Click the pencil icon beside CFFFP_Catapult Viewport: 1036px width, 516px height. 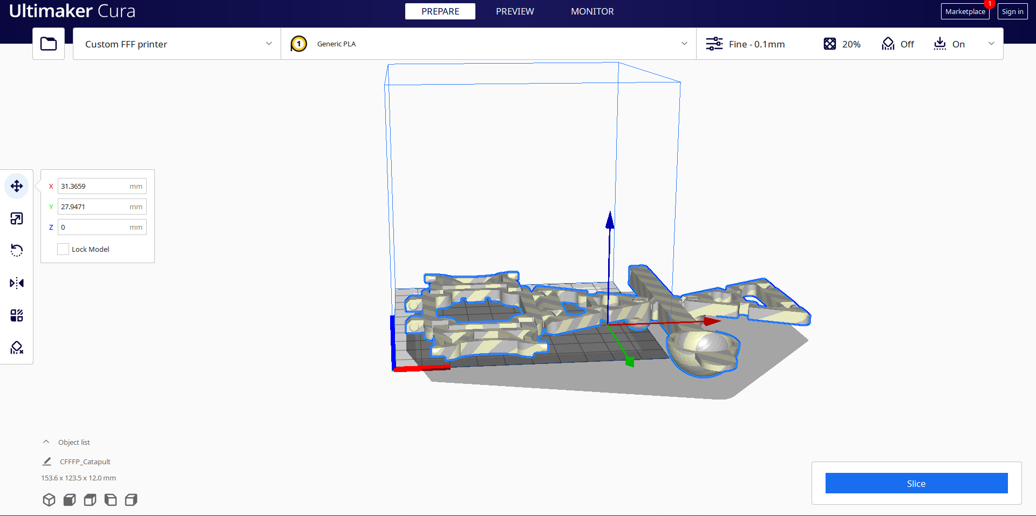point(47,462)
